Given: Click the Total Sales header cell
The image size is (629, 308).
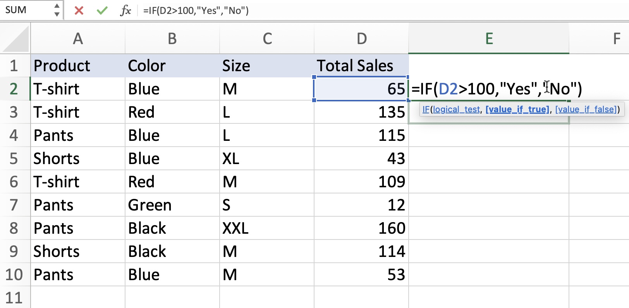Looking at the screenshot, I should [x=361, y=66].
